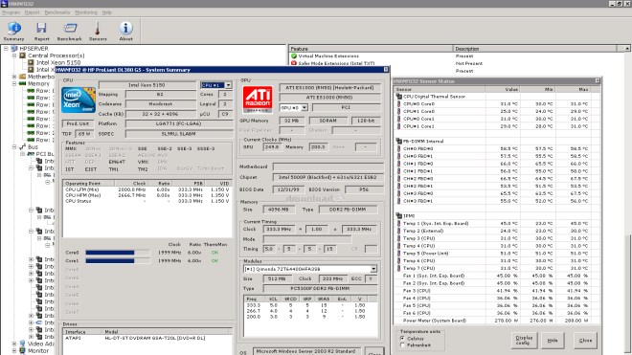Open the Qimonda memory module dropdown
632x355 pixels.
pos(373,269)
